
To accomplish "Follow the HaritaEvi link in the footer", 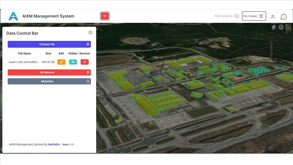I will pyautogui.click(x=54, y=144).
